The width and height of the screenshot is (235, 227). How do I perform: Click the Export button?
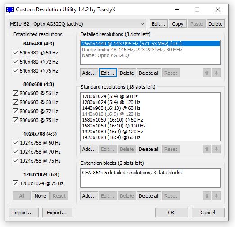pos(57,213)
